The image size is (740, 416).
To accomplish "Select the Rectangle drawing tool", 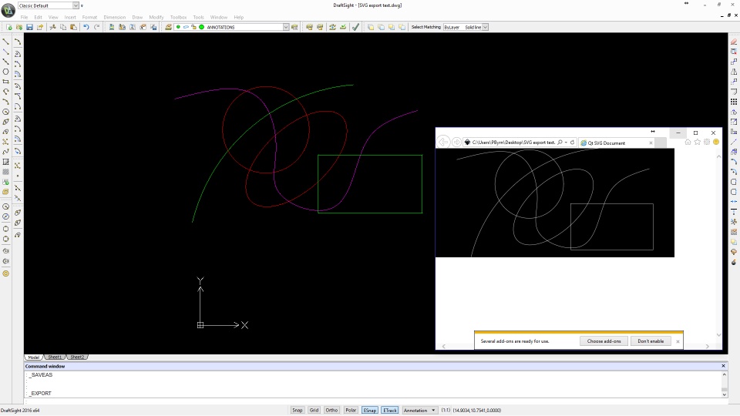I will pos(6,82).
